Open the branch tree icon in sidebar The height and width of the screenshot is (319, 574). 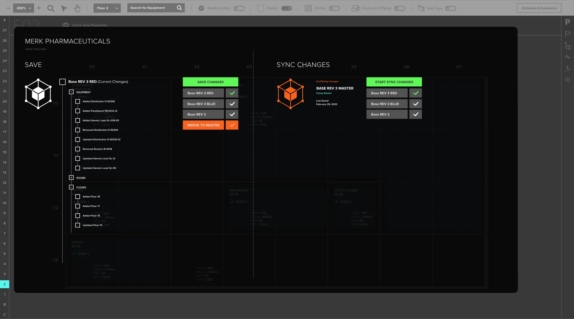click(x=568, y=46)
